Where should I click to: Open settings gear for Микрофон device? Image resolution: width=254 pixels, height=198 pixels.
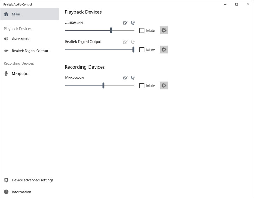[164, 85]
